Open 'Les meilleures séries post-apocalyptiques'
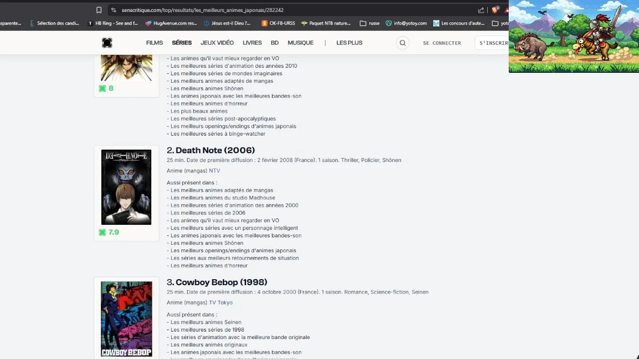The width and height of the screenshot is (639, 359). coord(223,119)
